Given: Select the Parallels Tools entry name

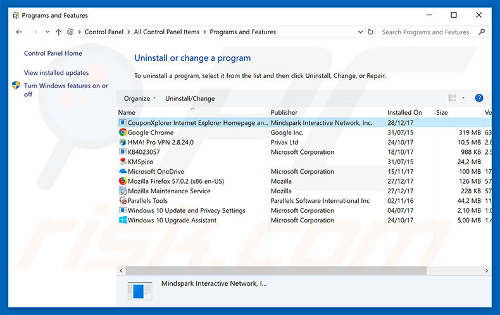Looking at the screenshot, I should pyautogui.click(x=147, y=201).
